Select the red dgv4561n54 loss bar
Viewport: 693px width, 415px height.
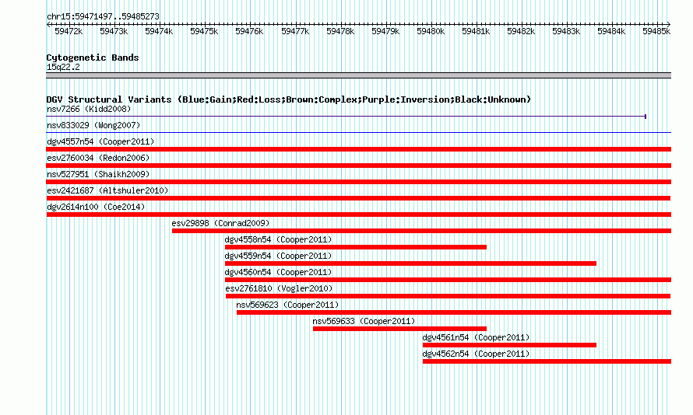pos(509,345)
